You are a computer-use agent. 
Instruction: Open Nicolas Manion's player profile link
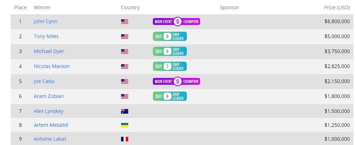point(52,66)
